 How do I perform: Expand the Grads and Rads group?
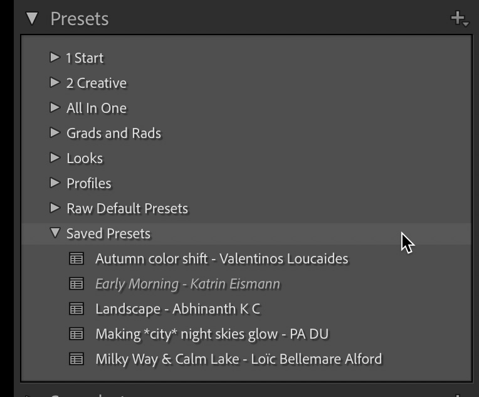55,133
